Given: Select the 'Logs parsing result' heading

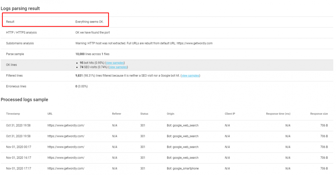Looking at the screenshot, I should [x=20, y=8].
